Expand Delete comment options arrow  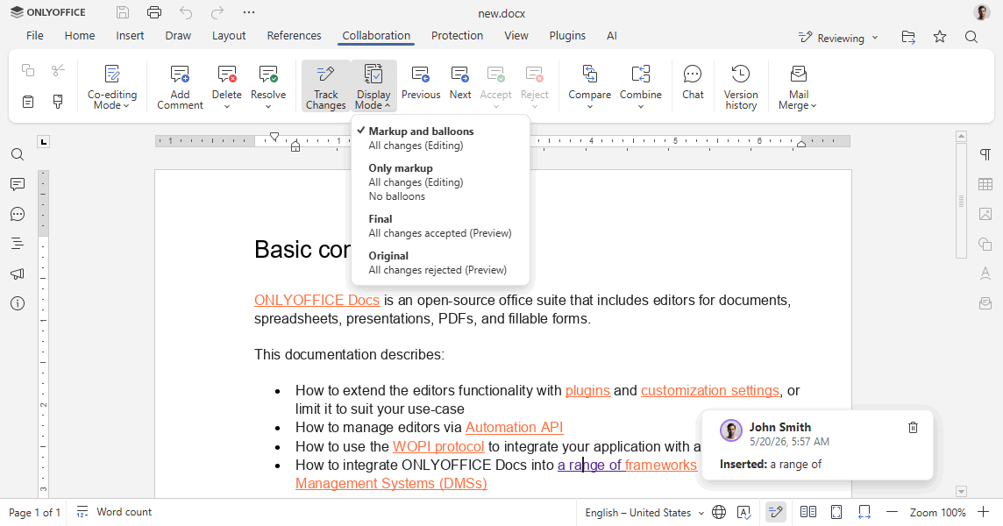(x=227, y=106)
